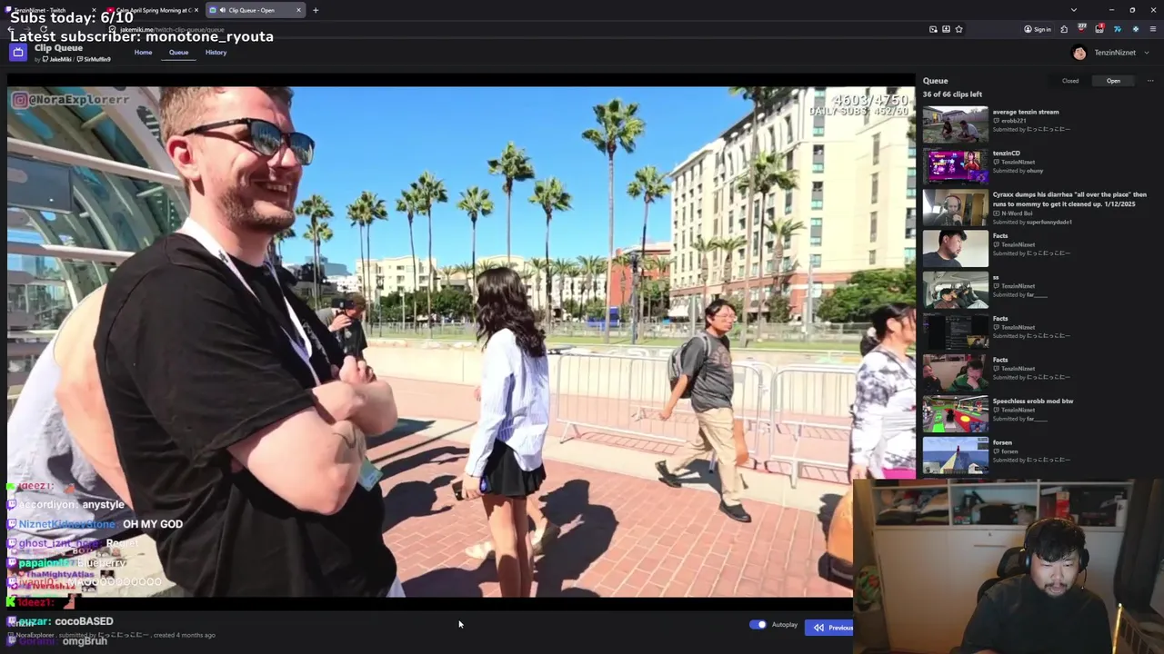Click the picture-in-picture icon in address bar

(x=933, y=29)
